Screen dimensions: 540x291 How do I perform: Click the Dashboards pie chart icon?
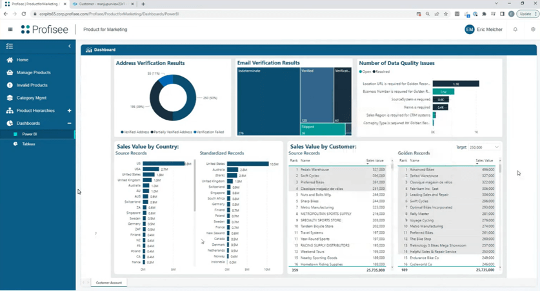(x=10, y=124)
